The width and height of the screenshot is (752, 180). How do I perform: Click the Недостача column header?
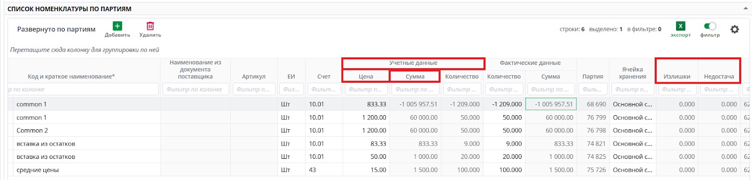(x=719, y=76)
